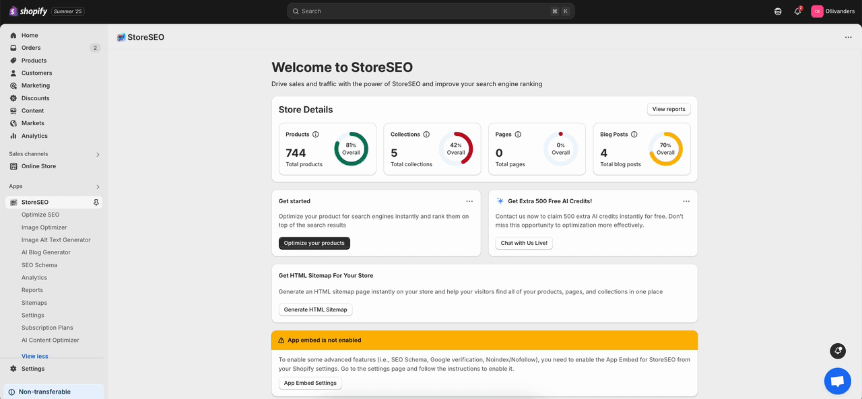Click the Products info icon
The width and height of the screenshot is (862, 399).
pyautogui.click(x=316, y=135)
